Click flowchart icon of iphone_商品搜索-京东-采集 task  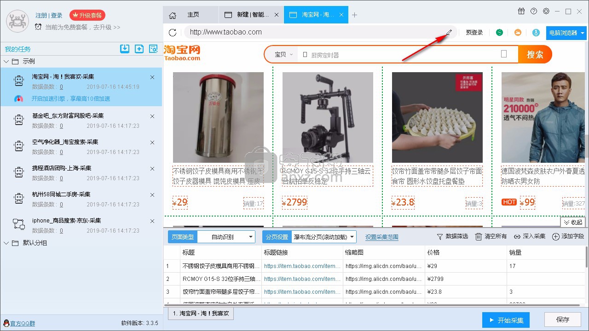point(18,225)
